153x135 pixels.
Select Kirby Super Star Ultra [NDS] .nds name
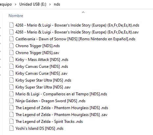(43, 80)
